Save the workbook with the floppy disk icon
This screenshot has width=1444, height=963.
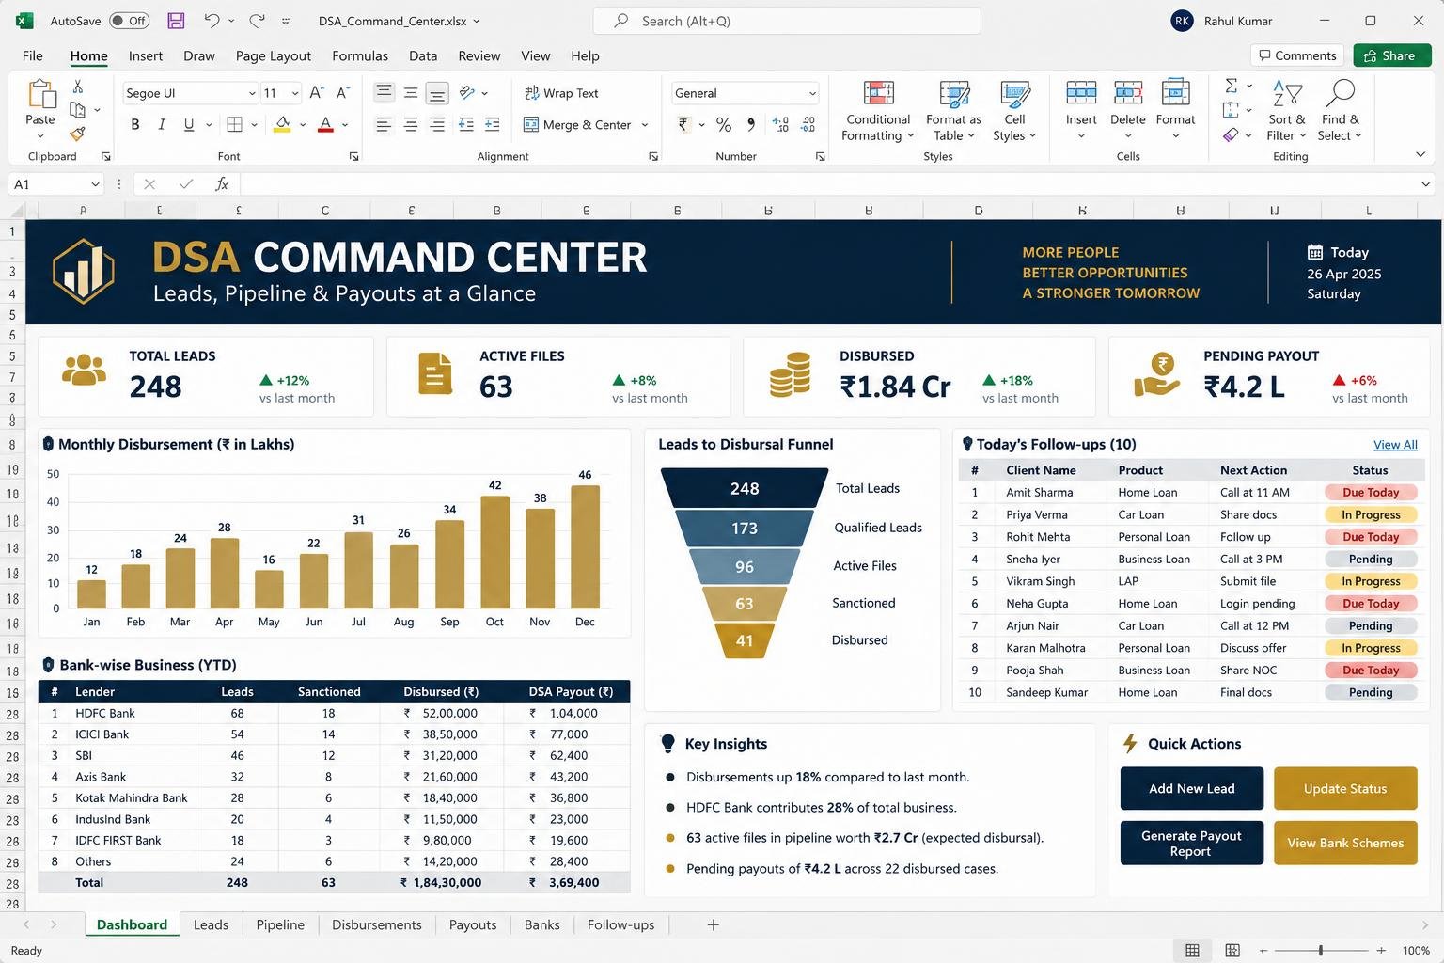click(x=176, y=21)
